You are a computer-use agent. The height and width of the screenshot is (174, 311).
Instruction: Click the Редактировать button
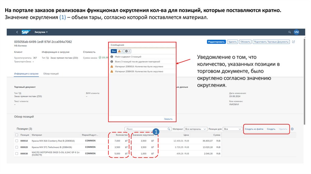click(x=216, y=42)
